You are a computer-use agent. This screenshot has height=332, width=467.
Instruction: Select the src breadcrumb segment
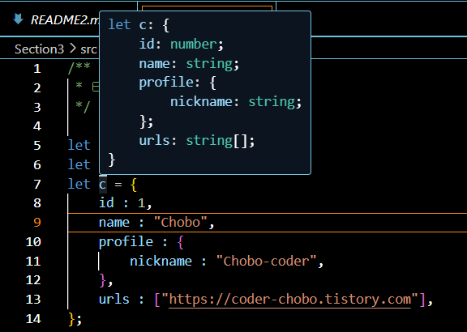pos(88,49)
